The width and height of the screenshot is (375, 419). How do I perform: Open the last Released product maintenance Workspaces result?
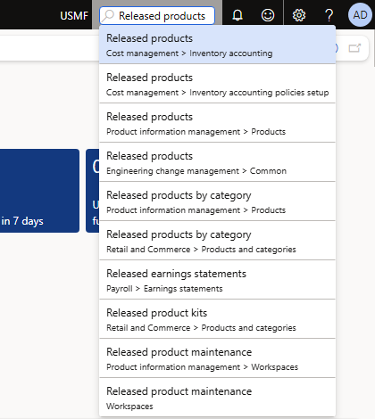(x=217, y=398)
